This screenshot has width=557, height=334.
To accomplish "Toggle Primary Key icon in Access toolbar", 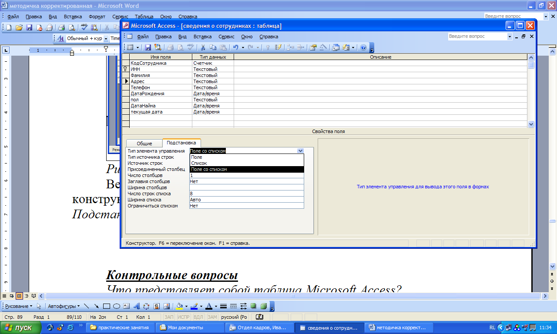I will (x=268, y=47).
